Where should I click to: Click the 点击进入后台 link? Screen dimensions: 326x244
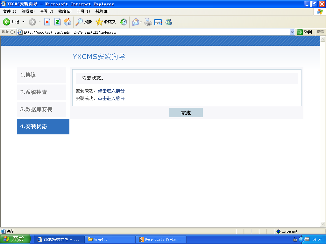click(111, 98)
